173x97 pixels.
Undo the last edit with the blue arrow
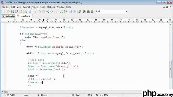pyautogui.click(x=48, y=11)
